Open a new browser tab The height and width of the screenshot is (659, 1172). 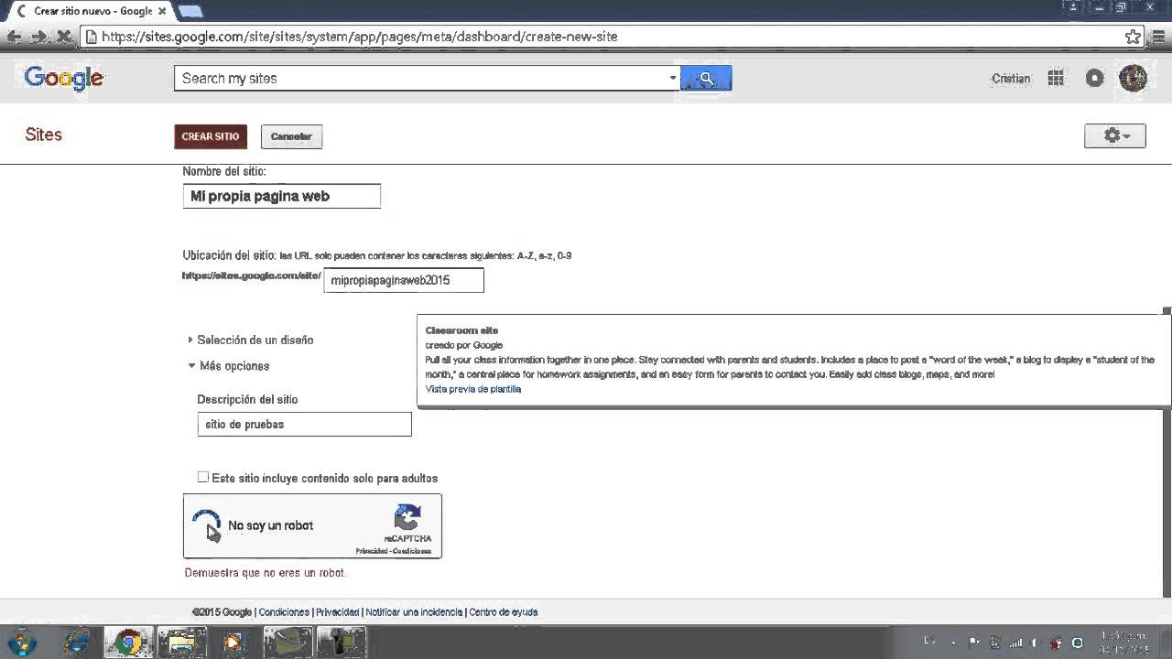190,11
